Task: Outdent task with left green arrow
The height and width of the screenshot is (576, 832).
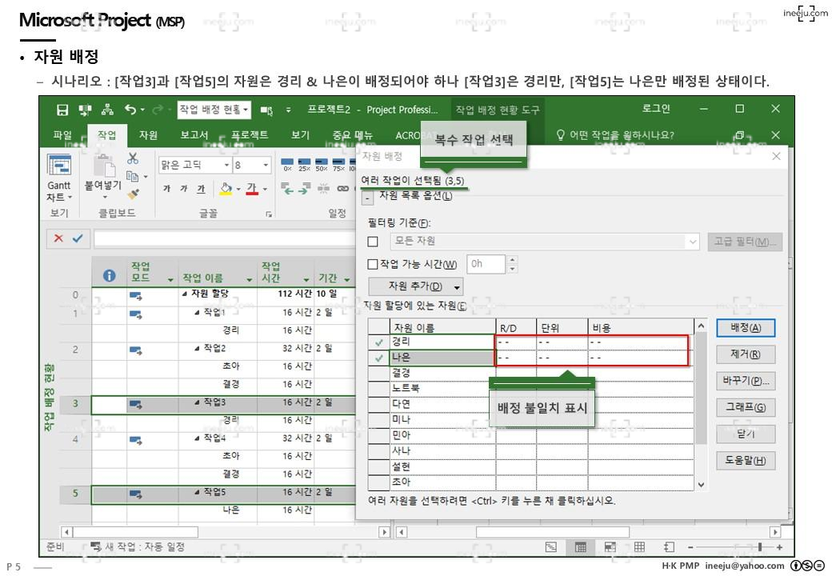Action: click(x=287, y=188)
